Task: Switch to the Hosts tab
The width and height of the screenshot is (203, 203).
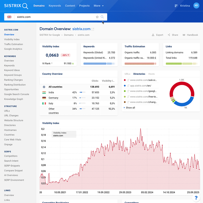Action: coord(151,74)
